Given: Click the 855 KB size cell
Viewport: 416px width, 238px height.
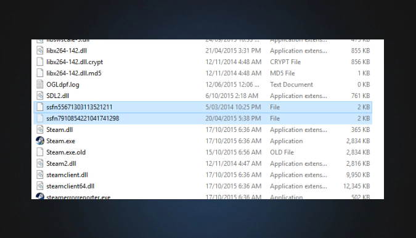Looking at the screenshot, I should (361, 51).
